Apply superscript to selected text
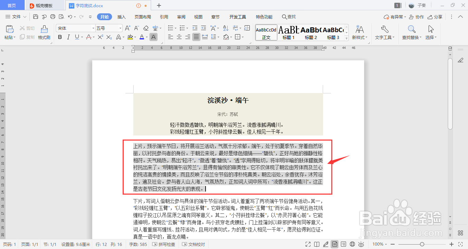The width and height of the screenshot is (468, 249). (x=100, y=37)
